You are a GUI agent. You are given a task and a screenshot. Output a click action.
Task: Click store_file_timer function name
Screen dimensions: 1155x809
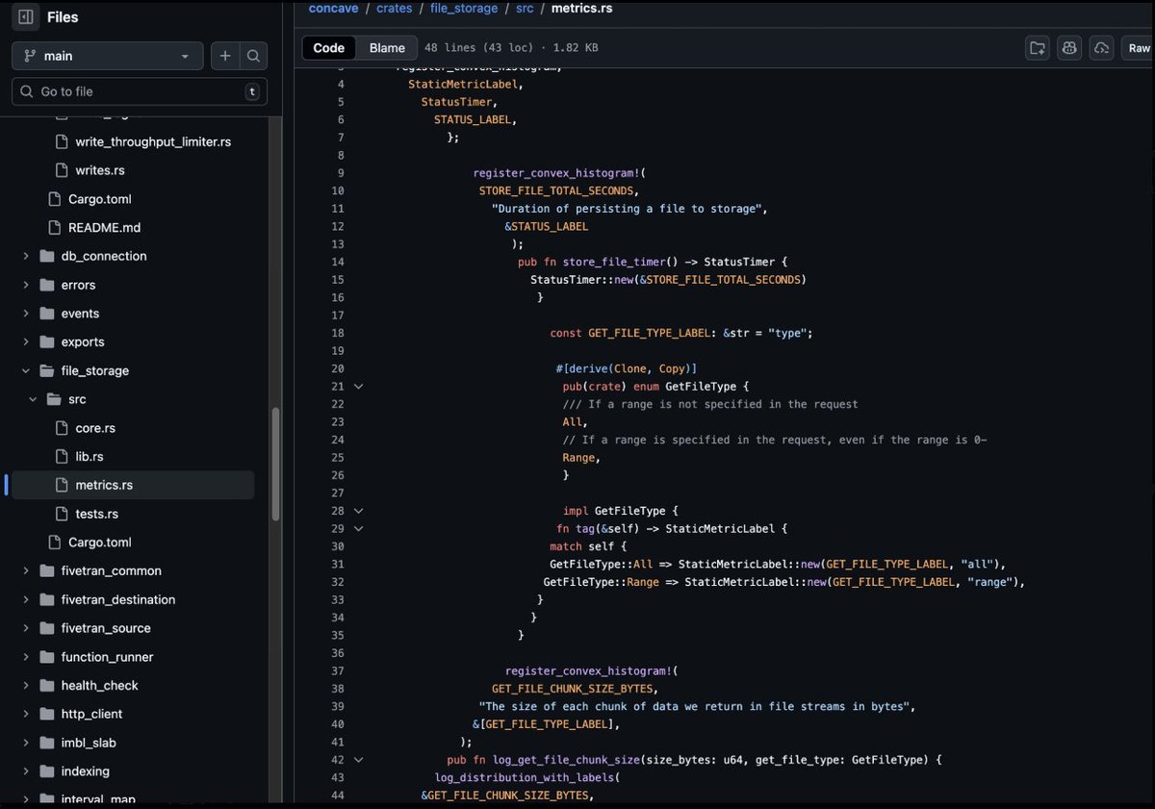615,262
